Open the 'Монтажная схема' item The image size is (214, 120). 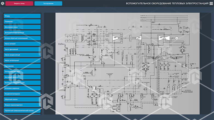coord(22,27)
